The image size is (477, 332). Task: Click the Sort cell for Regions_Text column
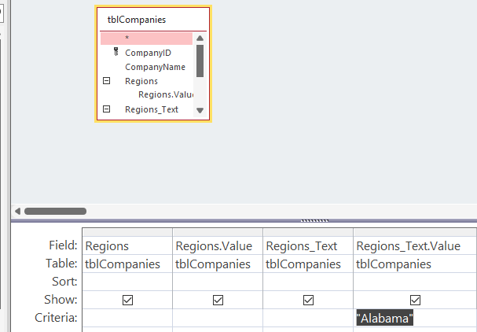coord(308,282)
